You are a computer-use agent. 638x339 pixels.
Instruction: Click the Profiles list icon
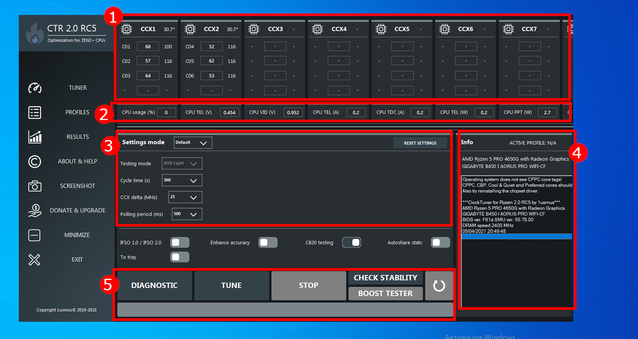pos(35,112)
